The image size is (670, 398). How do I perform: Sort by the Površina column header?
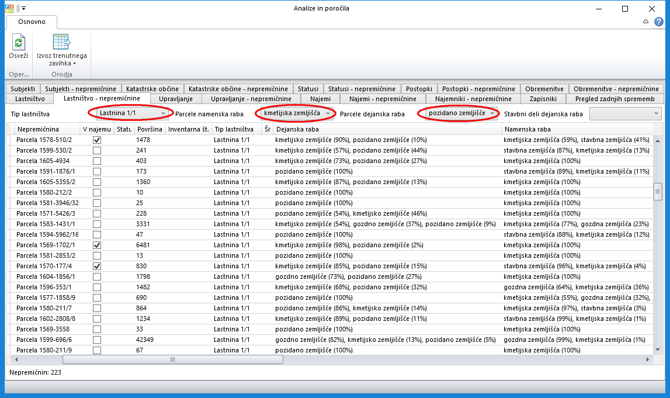point(149,129)
